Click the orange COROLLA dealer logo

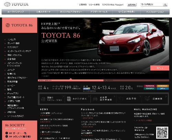[x=163, y=86]
